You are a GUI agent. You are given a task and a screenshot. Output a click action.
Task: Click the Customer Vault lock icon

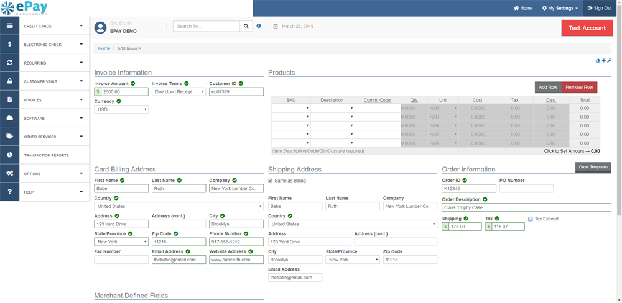coord(10,81)
